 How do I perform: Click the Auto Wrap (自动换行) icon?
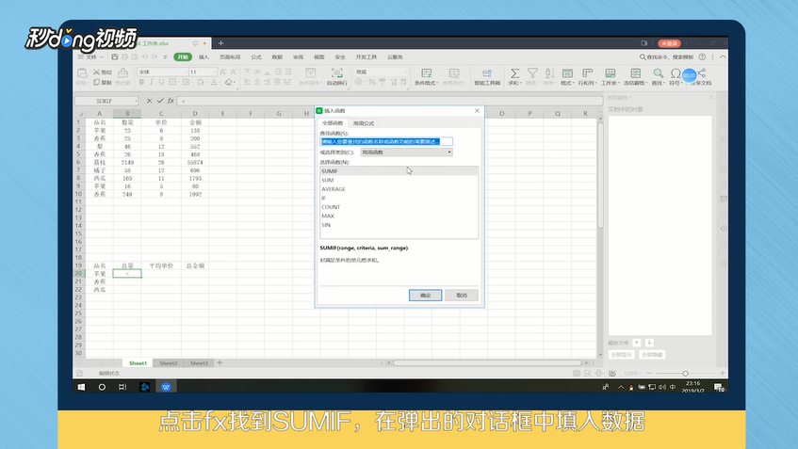pyautogui.click(x=337, y=72)
